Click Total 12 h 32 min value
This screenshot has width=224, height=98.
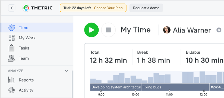tap(109, 60)
